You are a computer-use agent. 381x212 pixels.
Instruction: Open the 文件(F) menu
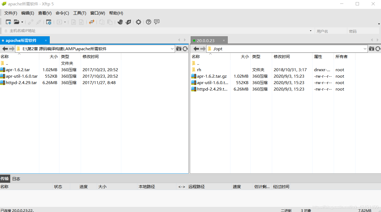11,13
